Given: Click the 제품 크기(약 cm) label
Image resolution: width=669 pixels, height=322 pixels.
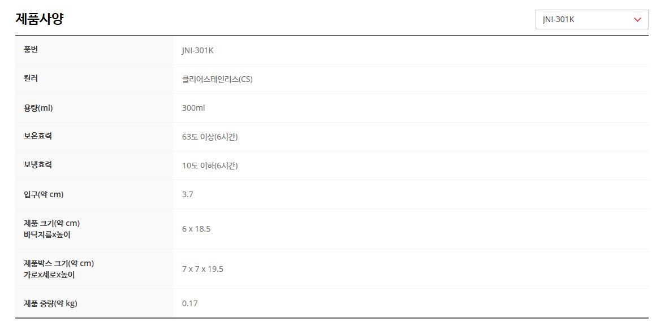Looking at the screenshot, I should [51, 223].
